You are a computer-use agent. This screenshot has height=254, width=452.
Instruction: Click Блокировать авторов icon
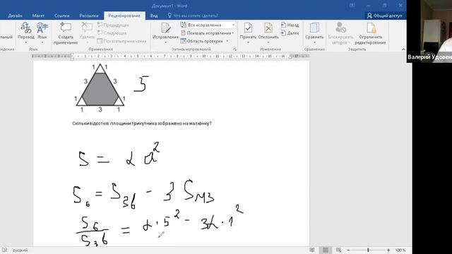tap(340, 33)
